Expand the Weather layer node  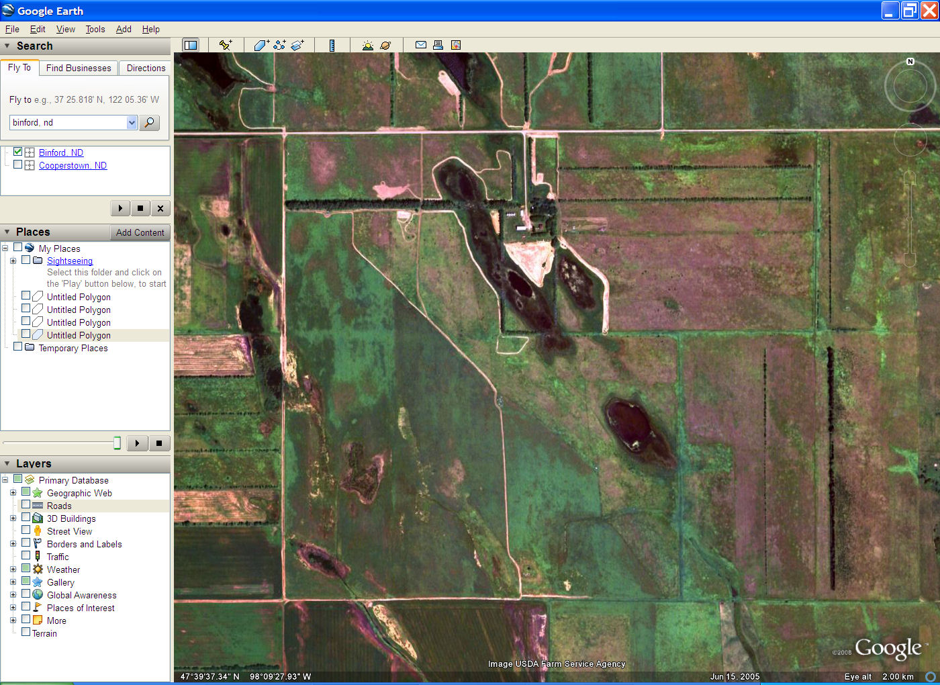pos(13,569)
